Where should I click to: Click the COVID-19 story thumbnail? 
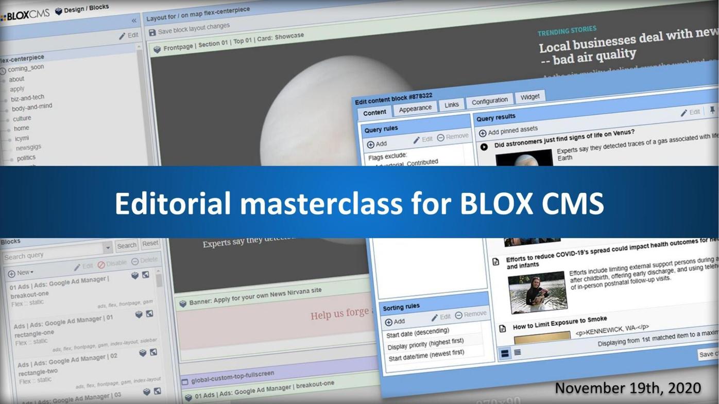coord(537,292)
